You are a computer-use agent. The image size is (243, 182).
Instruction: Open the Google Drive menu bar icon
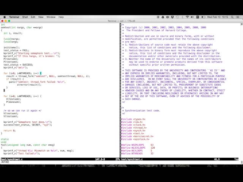click(163, 17)
